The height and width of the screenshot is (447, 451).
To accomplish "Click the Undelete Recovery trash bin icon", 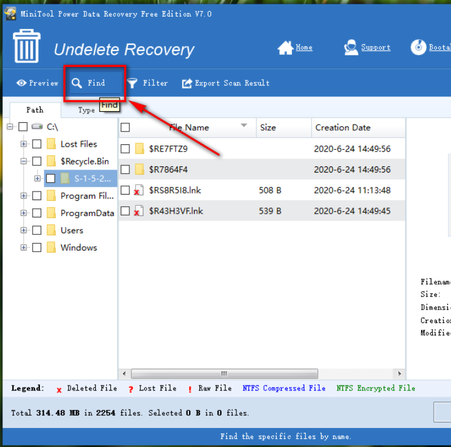I will click(x=26, y=46).
